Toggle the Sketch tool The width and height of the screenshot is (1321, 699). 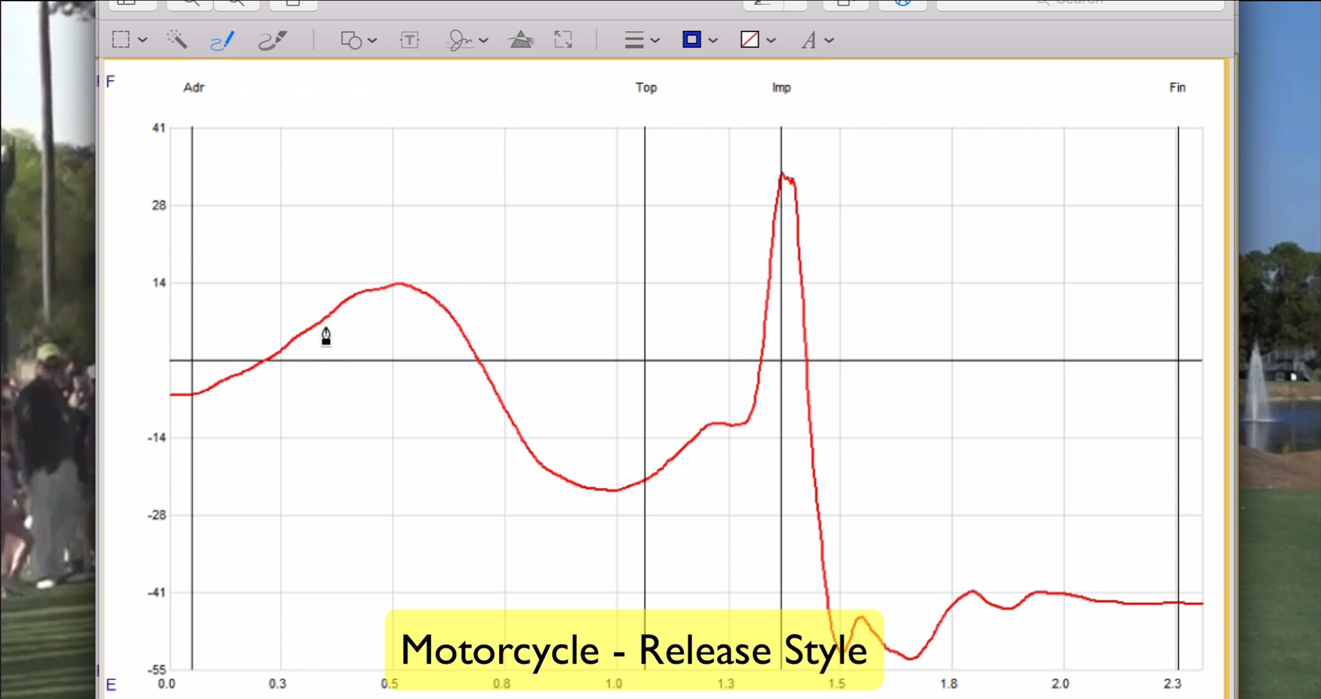coord(222,41)
